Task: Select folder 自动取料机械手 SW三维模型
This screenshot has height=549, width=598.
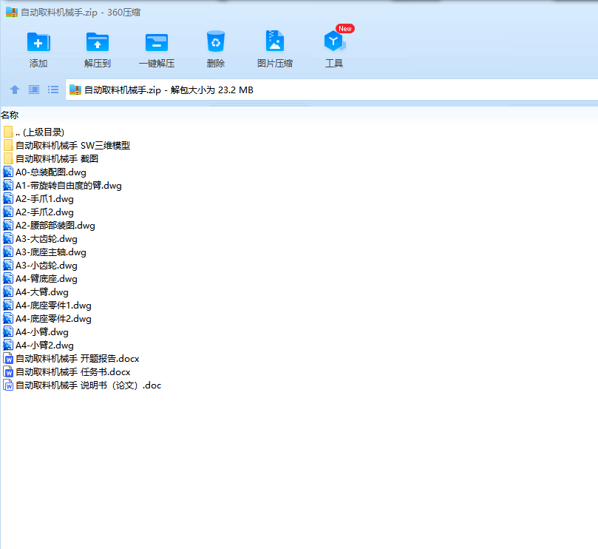Action: click(x=67, y=146)
